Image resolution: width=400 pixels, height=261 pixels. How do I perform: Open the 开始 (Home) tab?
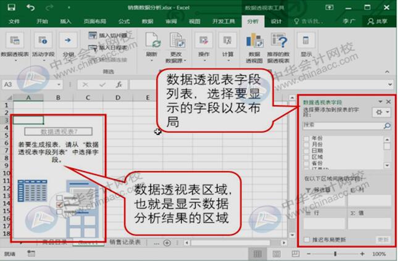(x=42, y=21)
